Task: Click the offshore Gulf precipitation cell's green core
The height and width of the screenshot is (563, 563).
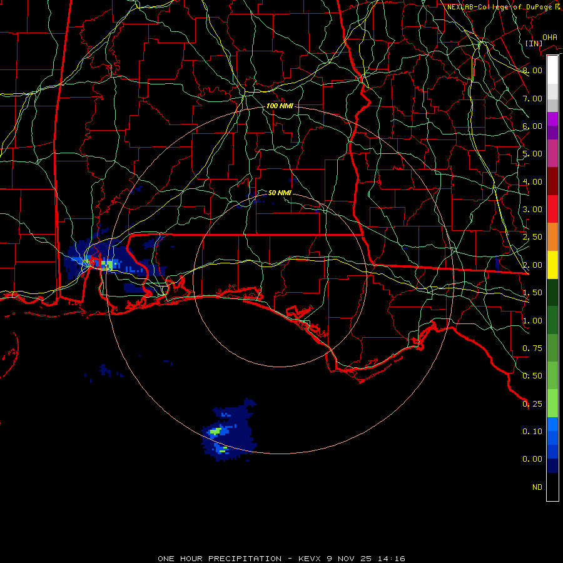Action: coord(215,431)
